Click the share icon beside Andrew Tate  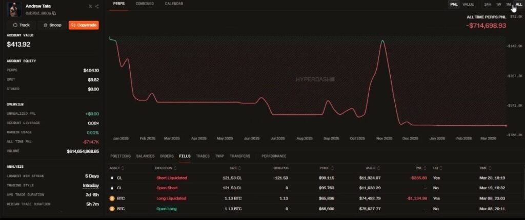97,6
